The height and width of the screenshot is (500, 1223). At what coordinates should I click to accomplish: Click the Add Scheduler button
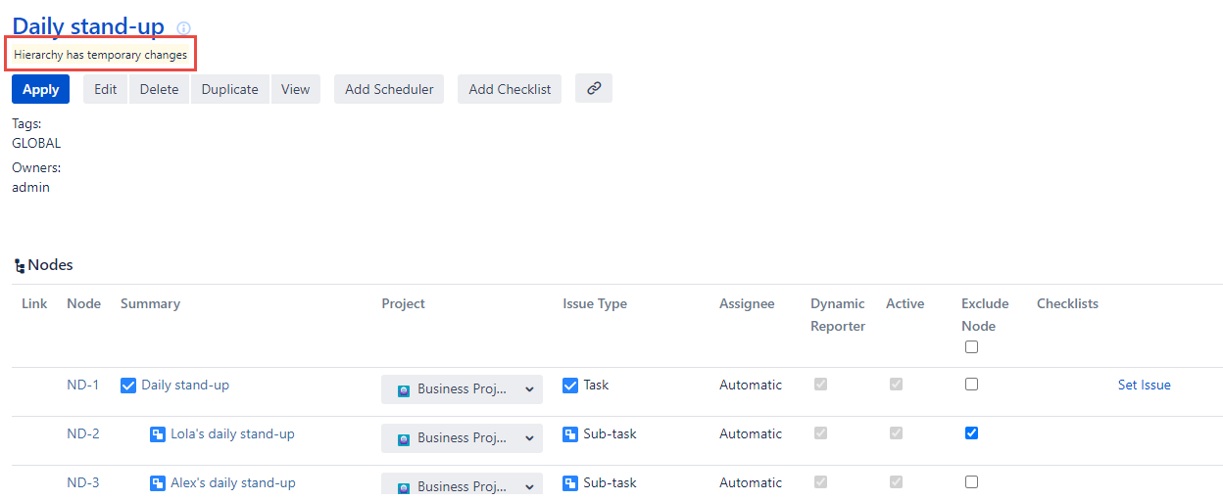click(x=389, y=89)
